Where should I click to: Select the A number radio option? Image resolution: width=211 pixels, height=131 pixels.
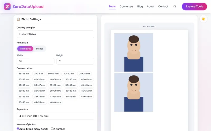point(52,129)
